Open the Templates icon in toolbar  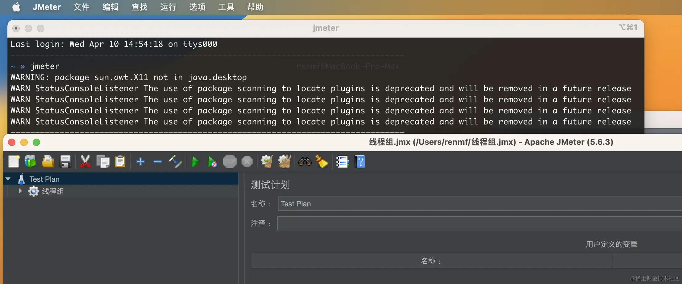[x=30, y=161]
